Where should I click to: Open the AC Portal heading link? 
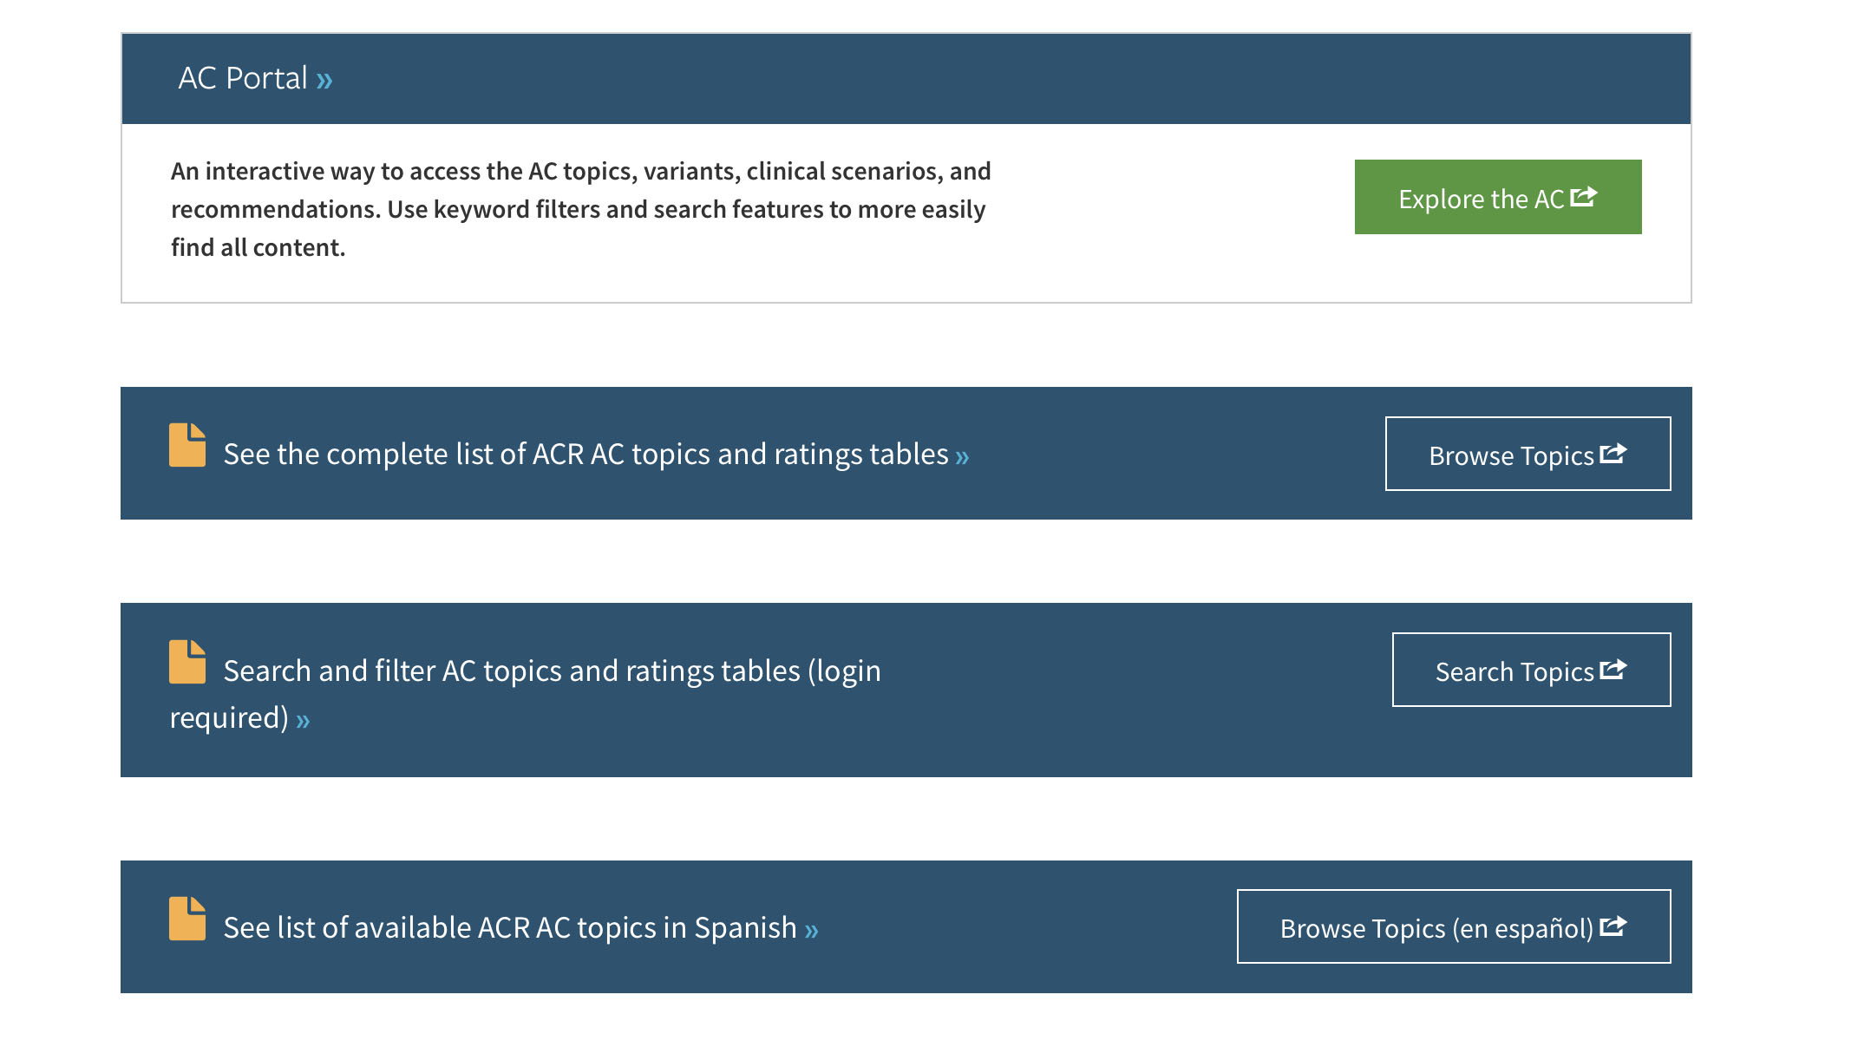[255, 78]
